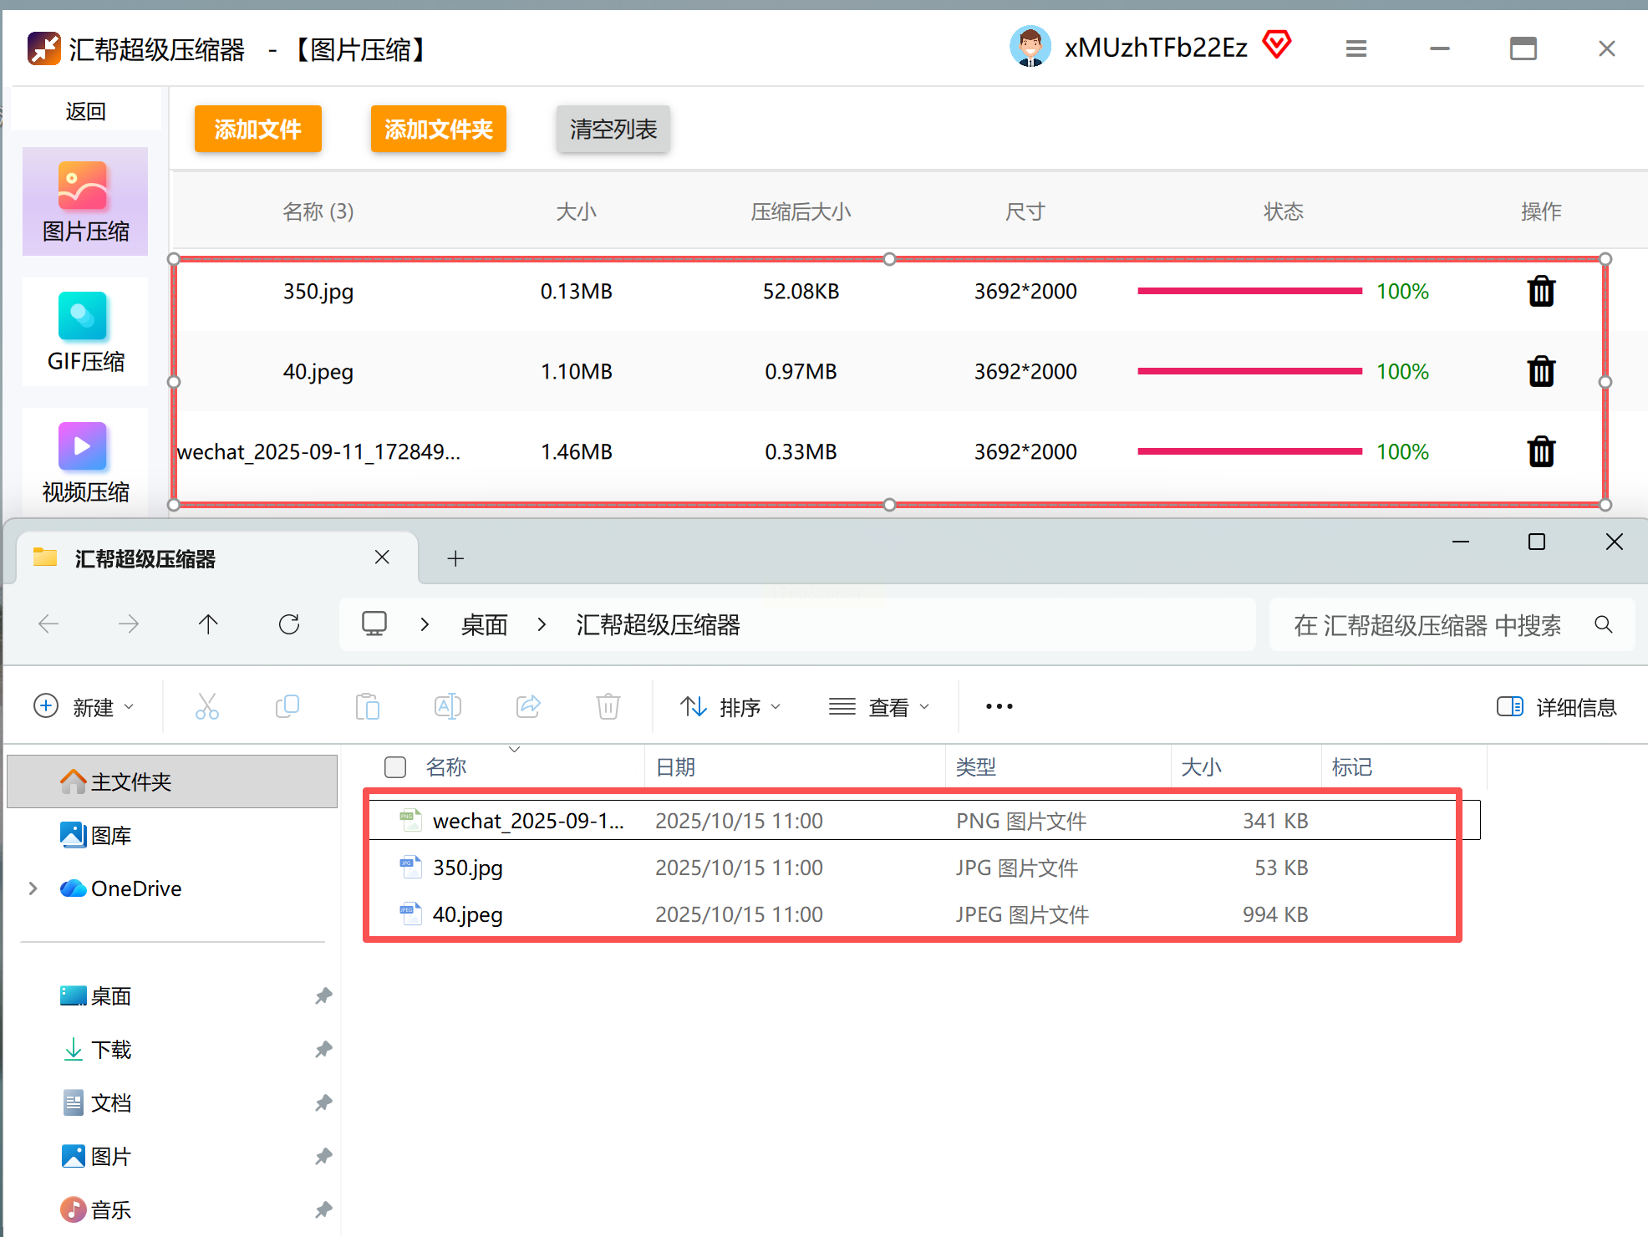This screenshot has height=1237, width=1648.
Task: Delete 350.jpg with its trash icon
Action: [1540, 292]
